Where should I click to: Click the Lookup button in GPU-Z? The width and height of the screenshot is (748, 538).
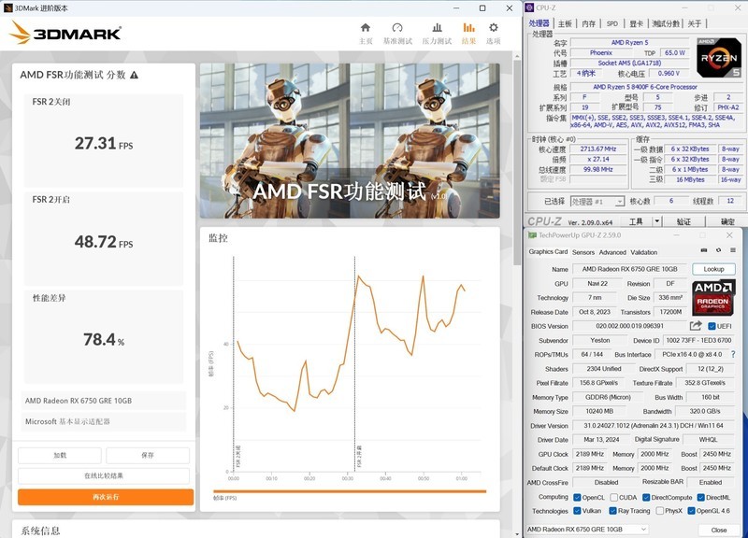(x=713, y=270)
